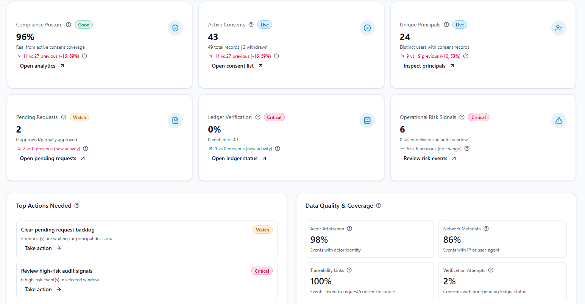
Task: Click the help icon next to Data Quality & Coverage
Action: coord(379,205)
